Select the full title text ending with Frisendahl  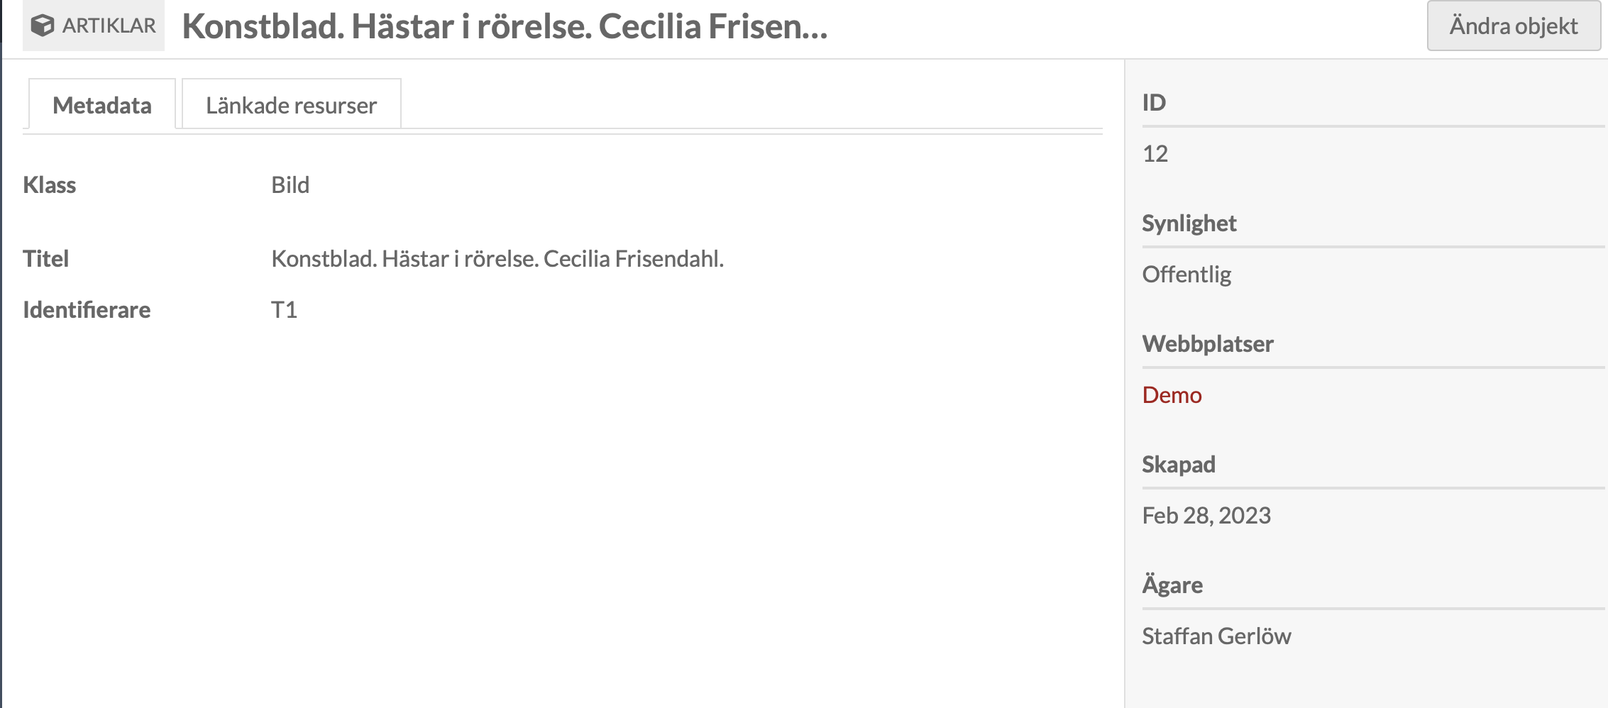pyautogui.click(x=497, y=258)
